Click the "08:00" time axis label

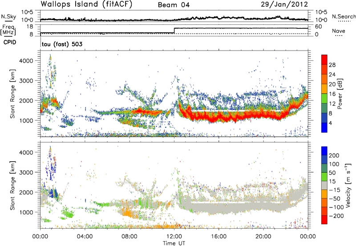(129, 237)
